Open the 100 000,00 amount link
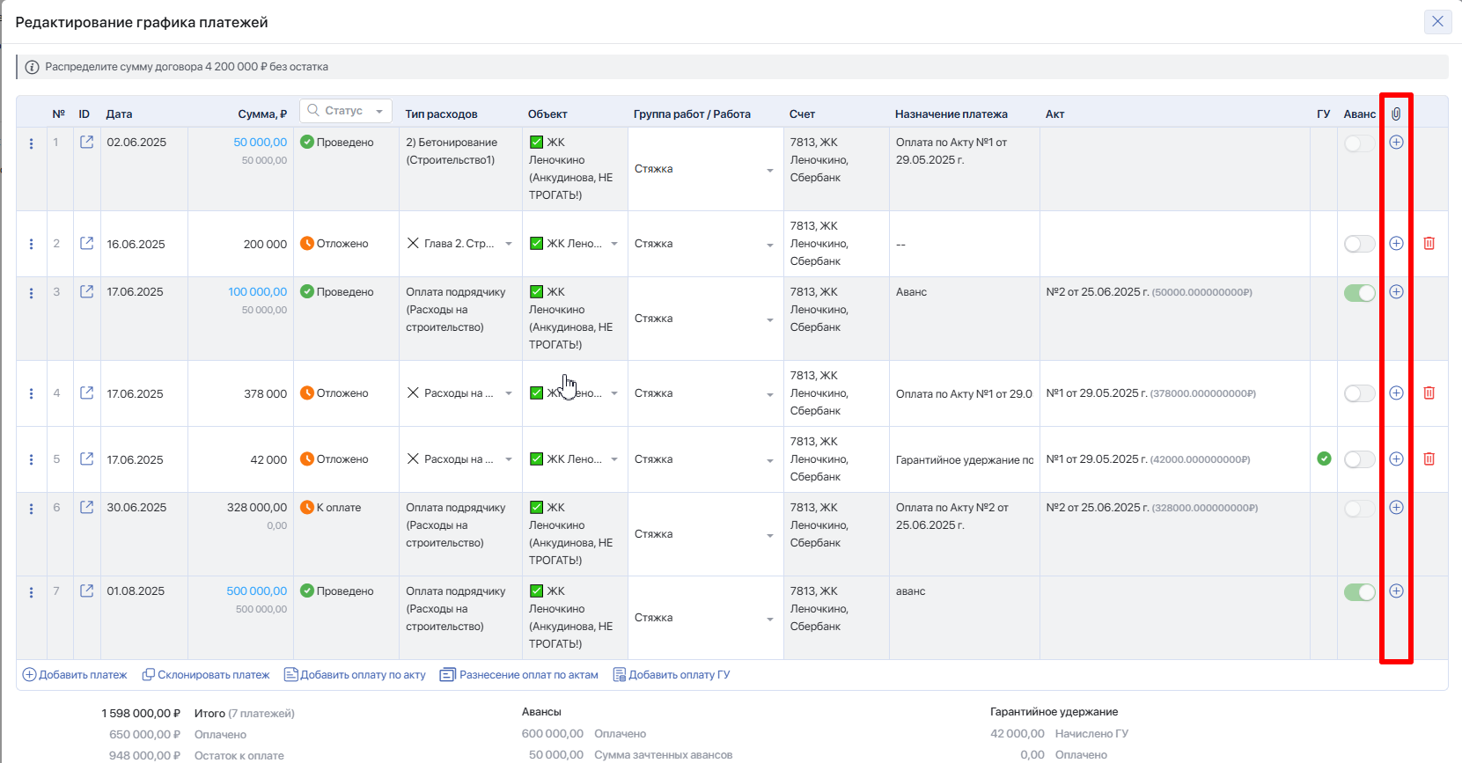 pyautogui.click(x=257, y=291)
